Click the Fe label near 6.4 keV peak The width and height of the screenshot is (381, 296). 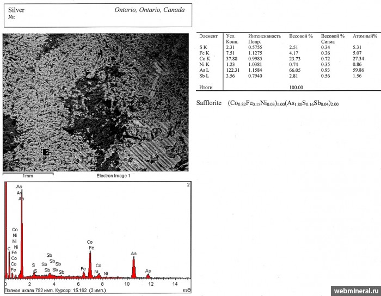point(83,269)
